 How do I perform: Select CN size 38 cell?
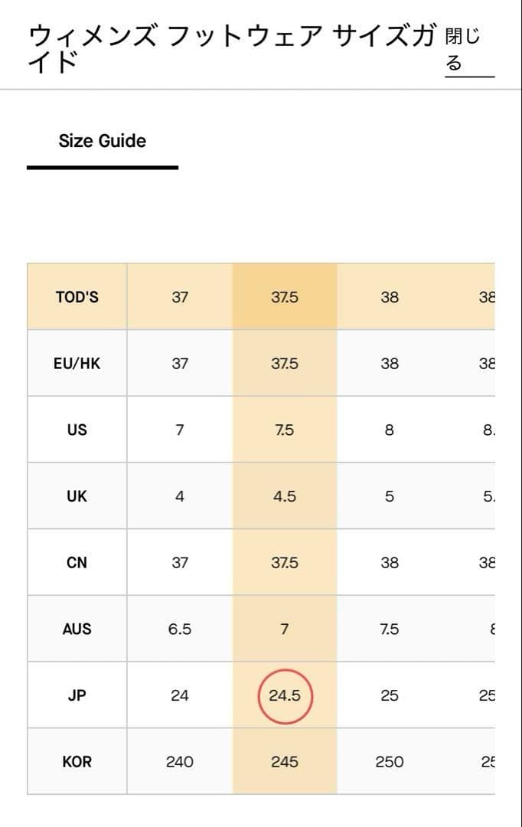pyautogui.click(x=390, y=563)
